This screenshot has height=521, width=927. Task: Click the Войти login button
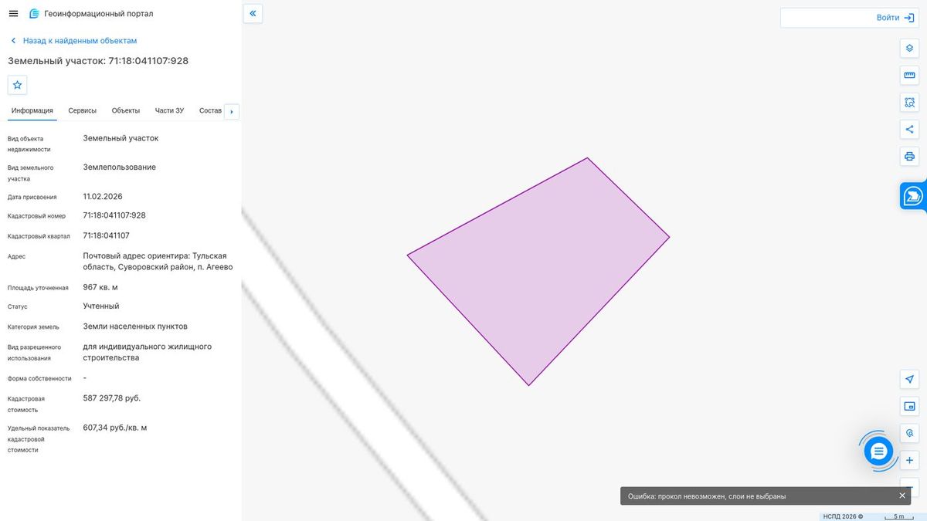click(895, 18)
